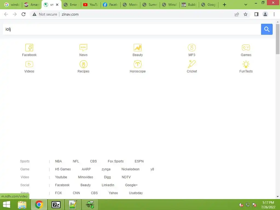Screen dimensions: 280x210
Task: Open the Horoscope shortcut icon
Action: coord(138,64)
